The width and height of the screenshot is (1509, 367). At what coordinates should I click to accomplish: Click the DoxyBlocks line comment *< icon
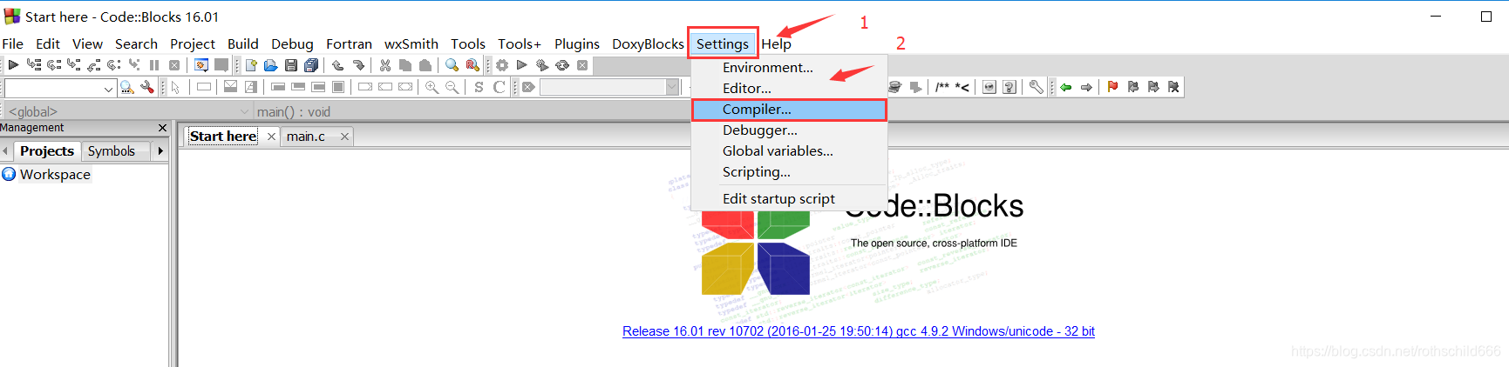(962, 87)
